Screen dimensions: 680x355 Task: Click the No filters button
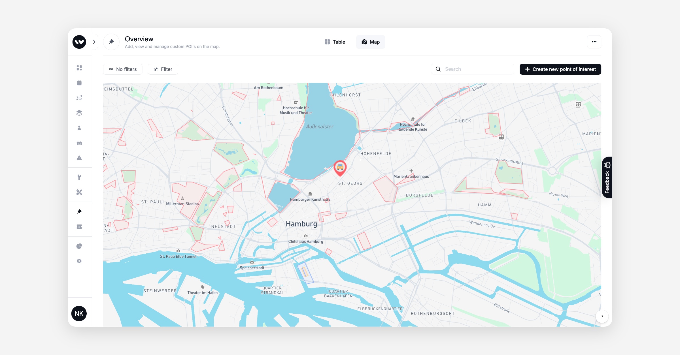coord(123,69)
